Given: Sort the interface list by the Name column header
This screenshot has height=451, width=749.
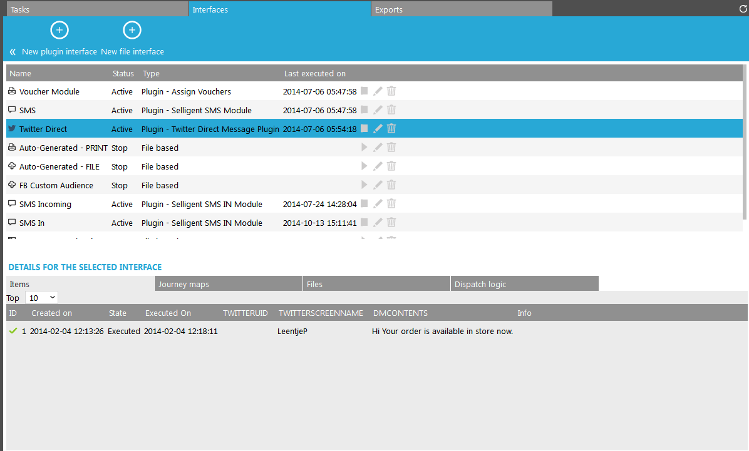Looking at the screenshot, I should [21, 73].
